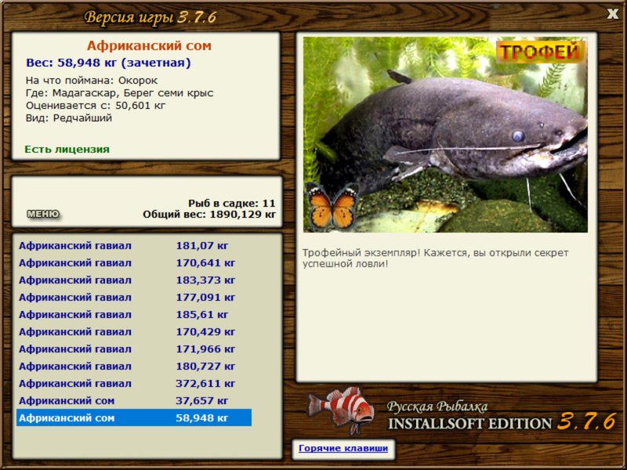Image resolution: width=627 pixels, height=470 pixels.
Task: Click the Трофейный экземпляр description text
Action: [435, 258]
